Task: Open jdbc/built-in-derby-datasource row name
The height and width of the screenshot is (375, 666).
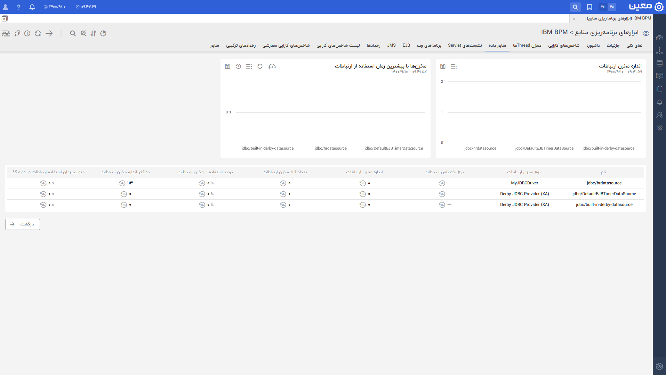Action: 604,205
